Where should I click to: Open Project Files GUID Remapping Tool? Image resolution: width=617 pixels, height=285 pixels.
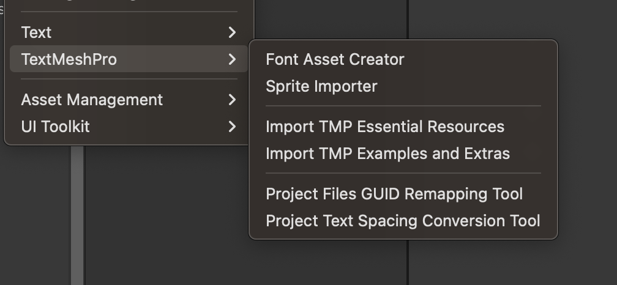point(394,194)
